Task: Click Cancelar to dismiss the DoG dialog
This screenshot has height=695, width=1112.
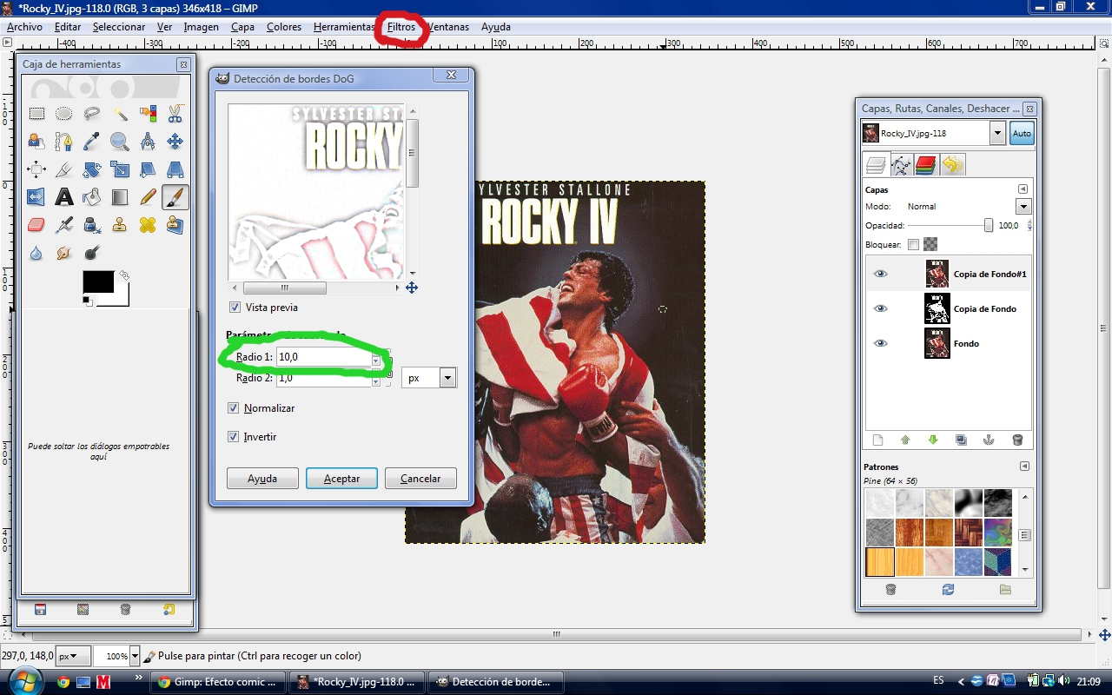Action: [420, 478]
